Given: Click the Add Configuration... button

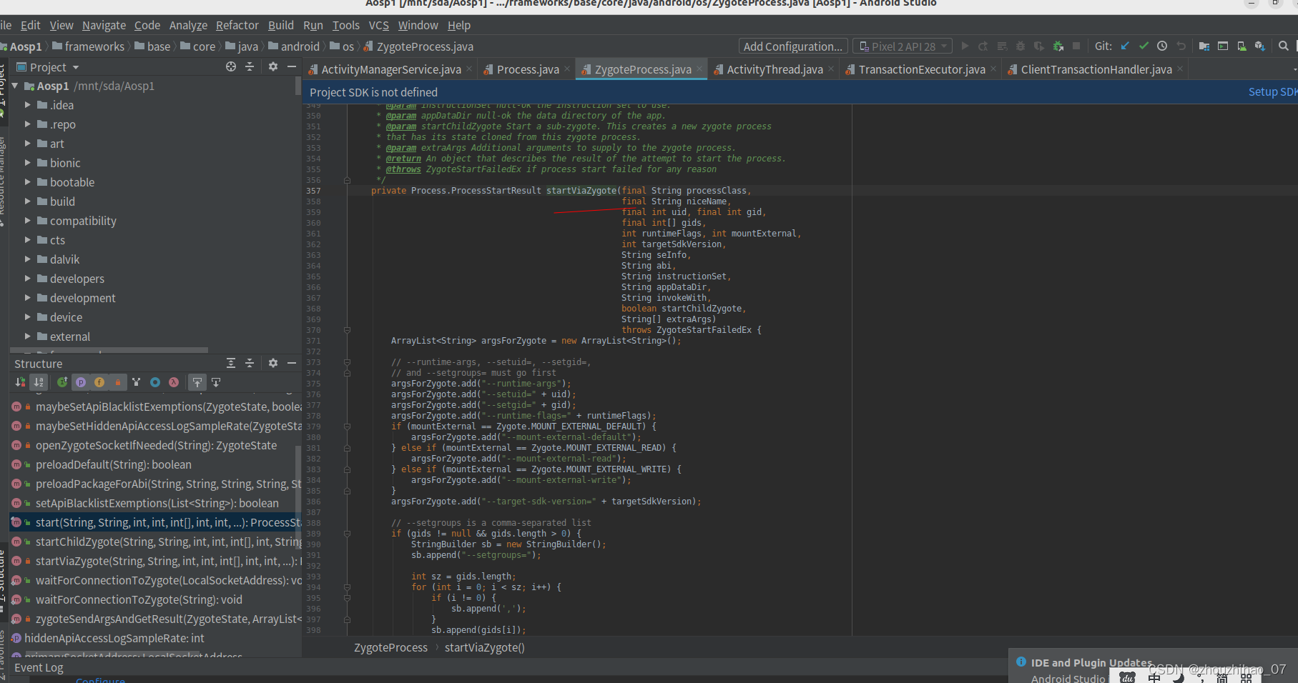Looking at the screenshot, I should pos(793,46).
